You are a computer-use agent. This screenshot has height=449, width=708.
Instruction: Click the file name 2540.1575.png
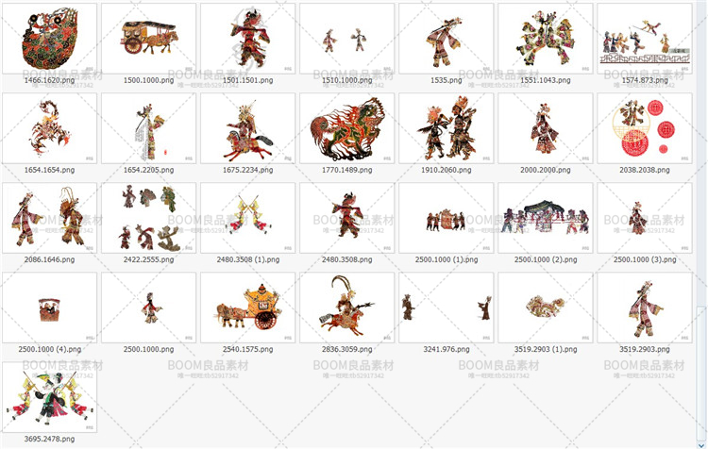[248, 349]
